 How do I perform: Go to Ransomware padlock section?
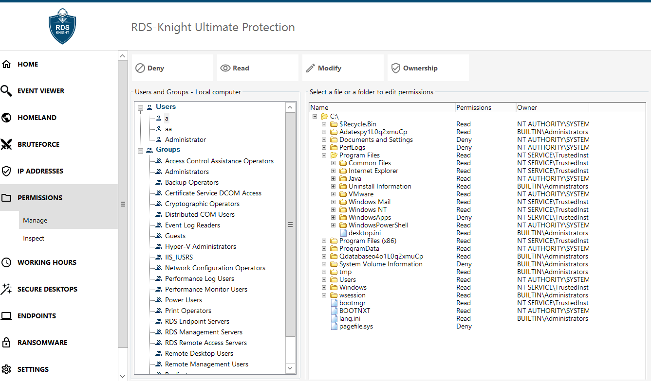click(x=42, y=343)
